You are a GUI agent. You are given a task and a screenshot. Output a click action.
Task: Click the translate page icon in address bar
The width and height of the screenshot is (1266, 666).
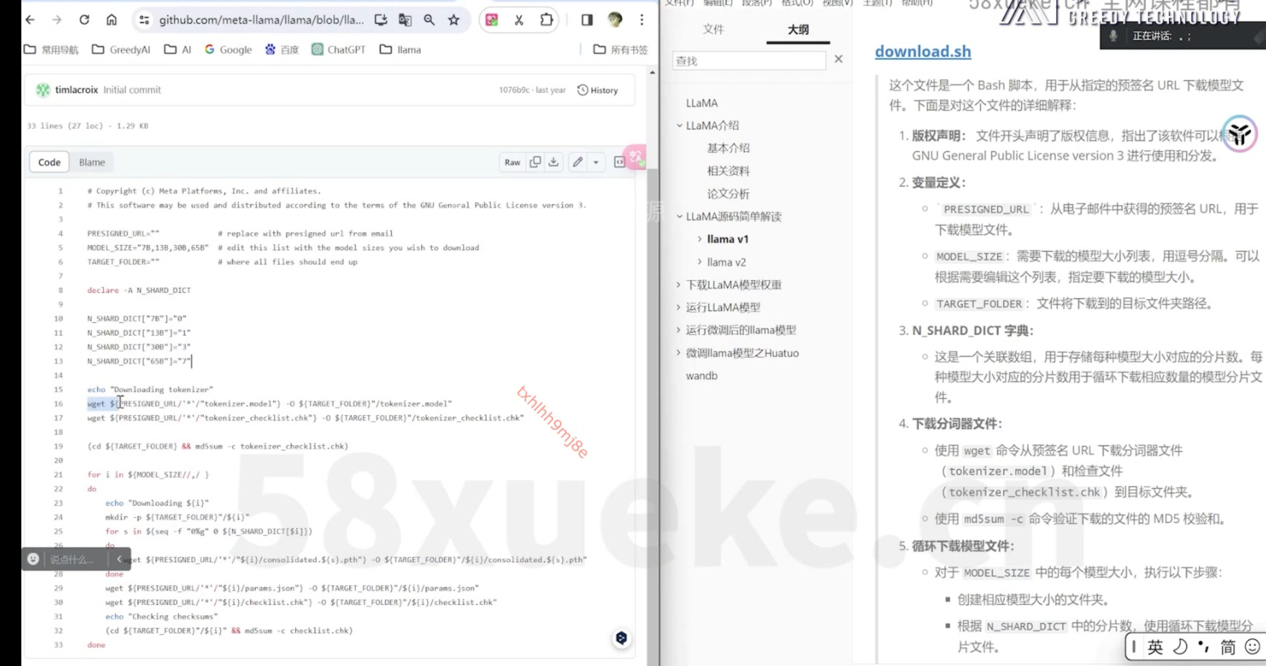point(405,20)
